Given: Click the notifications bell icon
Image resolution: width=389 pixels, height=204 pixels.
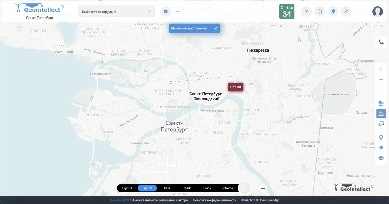Looking at the screenshot, I should click(333, 12).
